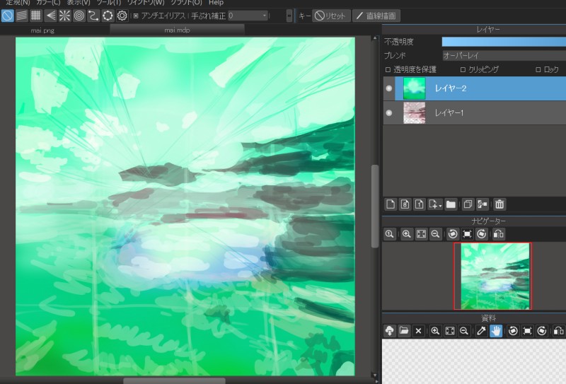Toggle the クリッピング checkbox
Image resolution: width=566 pixels, height=384 pixels.
pyautogui.click(x=463, y=69)
